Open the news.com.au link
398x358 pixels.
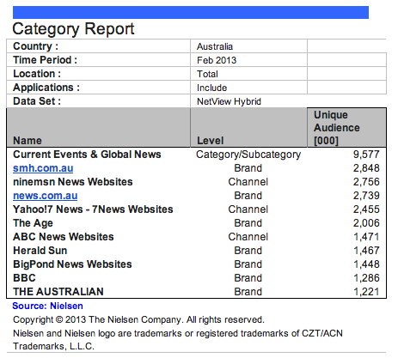tap(46, 196)
